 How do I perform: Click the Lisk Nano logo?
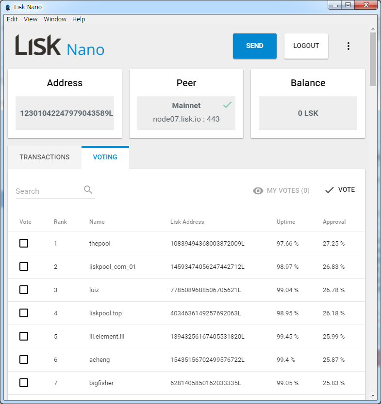pyautogui.click(x=60, y=46)
